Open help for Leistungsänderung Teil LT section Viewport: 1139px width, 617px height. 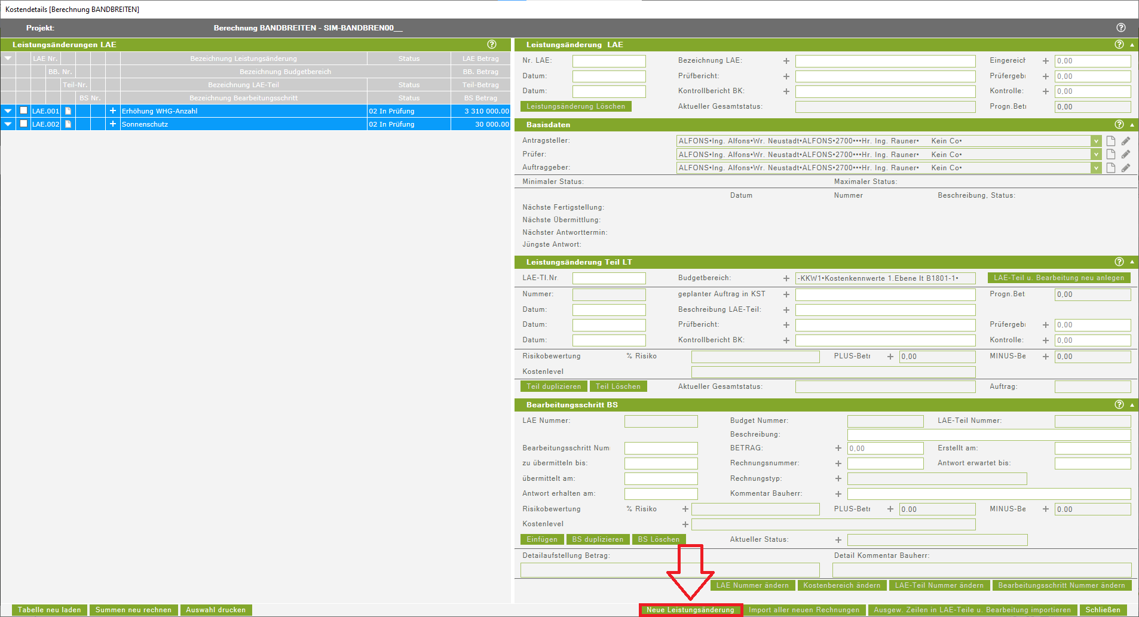1119,262
